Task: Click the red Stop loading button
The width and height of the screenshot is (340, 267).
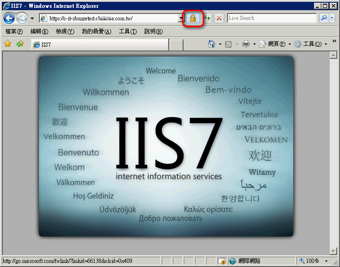Action: (219, 18)
